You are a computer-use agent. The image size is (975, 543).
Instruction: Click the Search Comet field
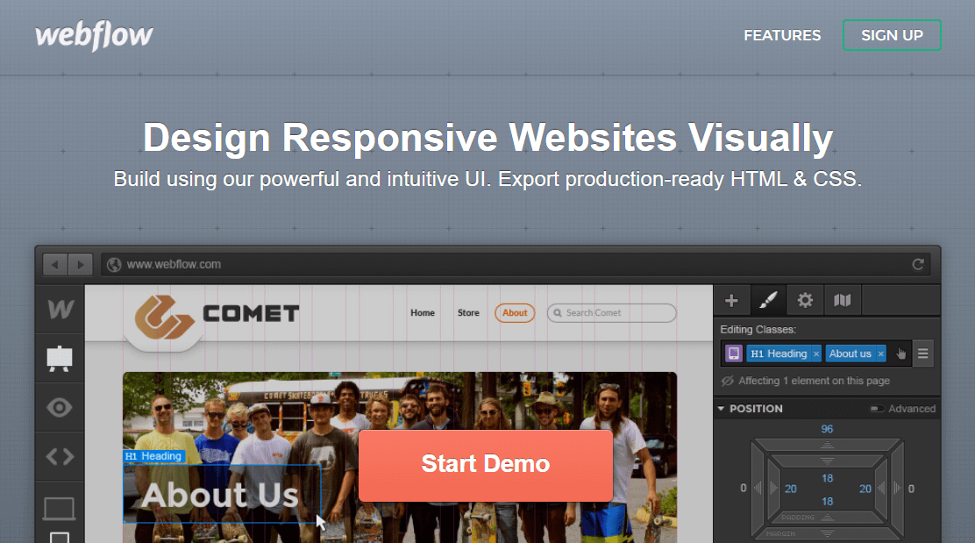point(612,313)
